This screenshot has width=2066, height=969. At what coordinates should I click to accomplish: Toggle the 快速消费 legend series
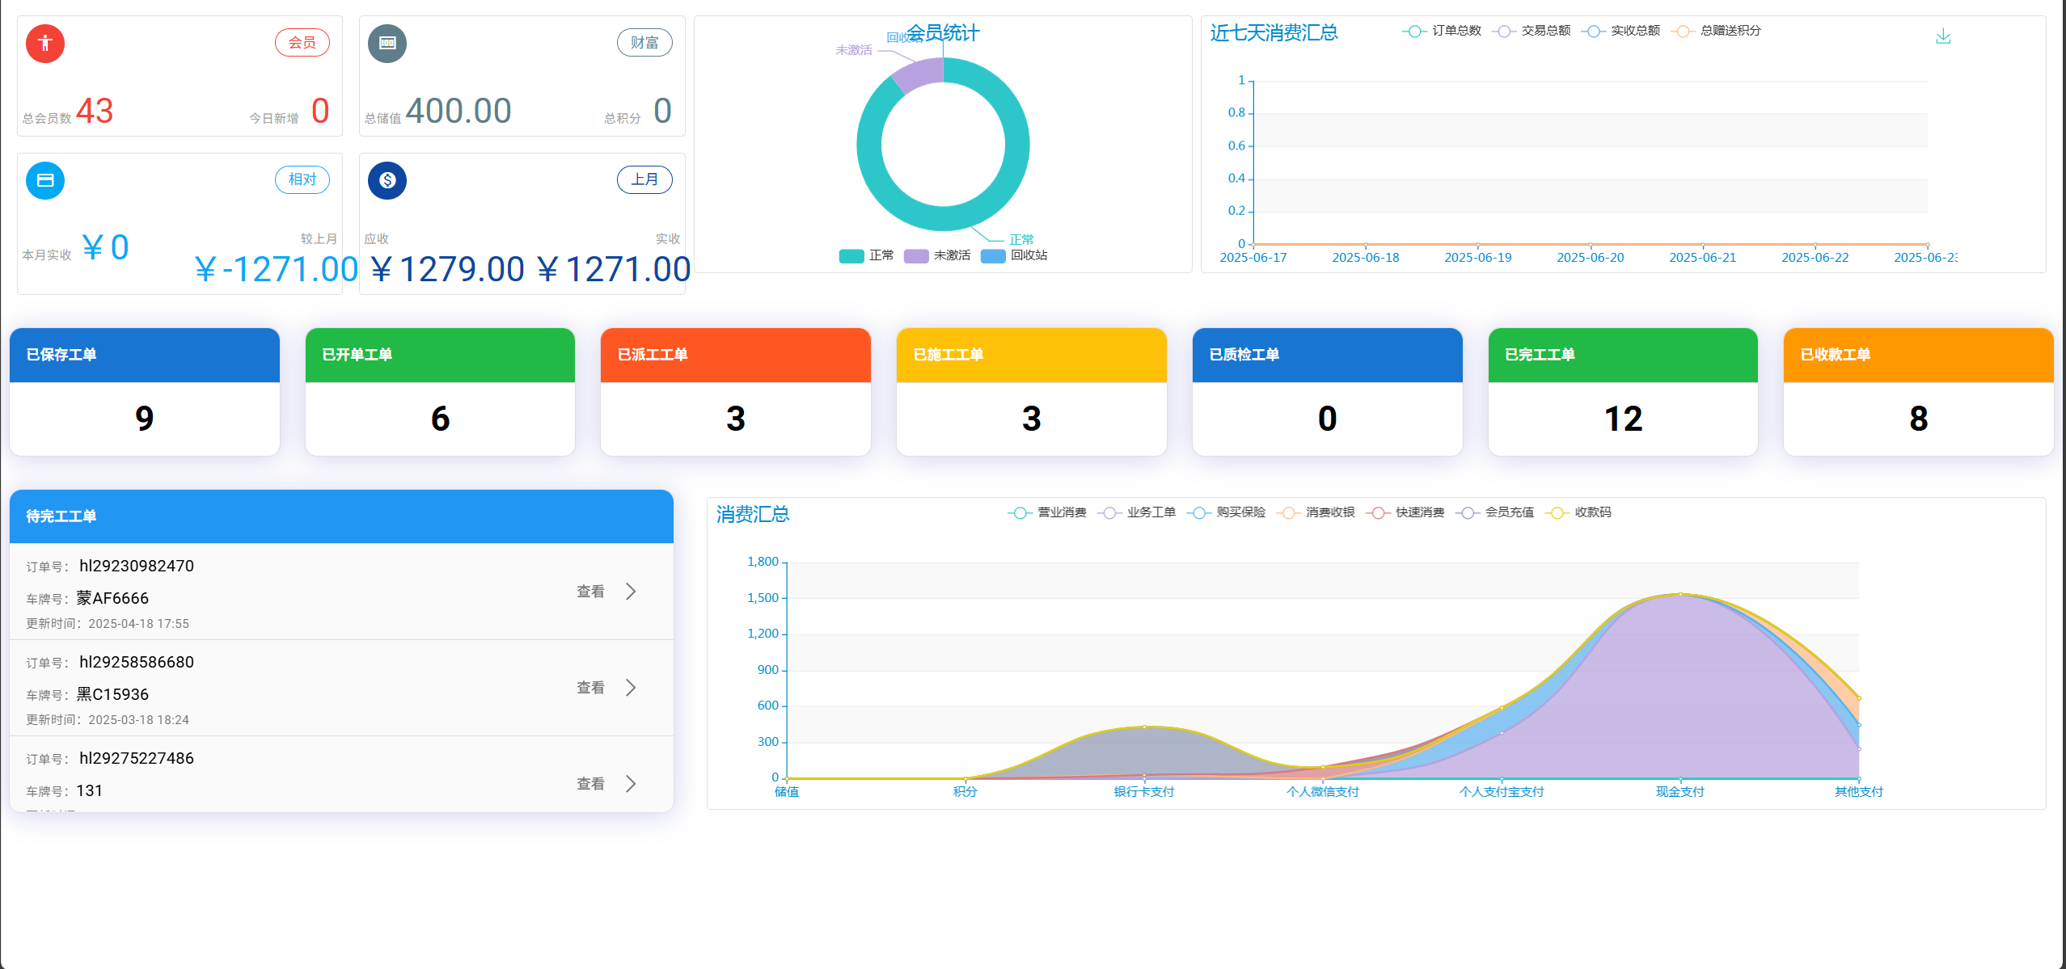(1405, 512)
